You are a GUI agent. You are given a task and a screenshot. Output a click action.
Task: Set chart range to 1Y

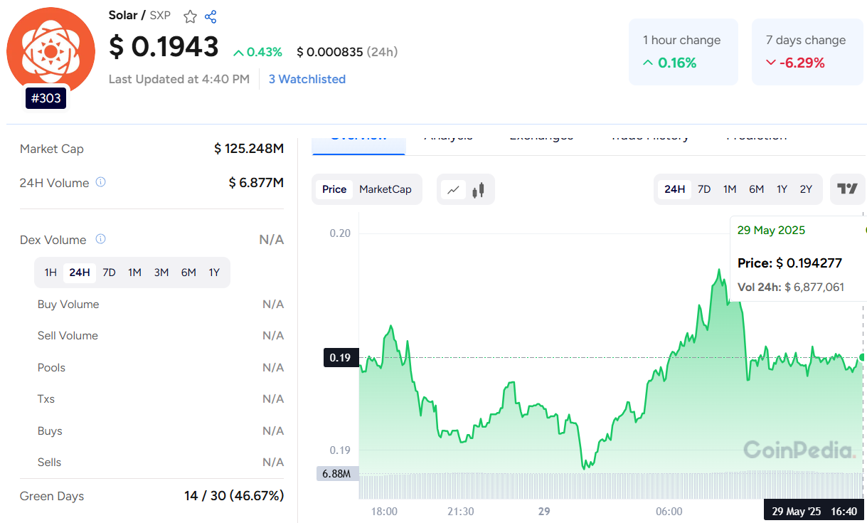782,189
